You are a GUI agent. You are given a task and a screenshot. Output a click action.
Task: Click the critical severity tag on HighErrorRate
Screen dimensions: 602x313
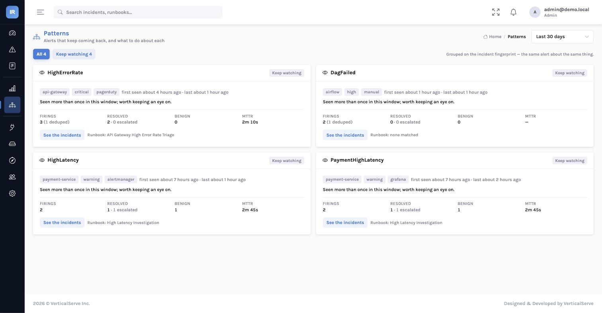coord(82,92)
